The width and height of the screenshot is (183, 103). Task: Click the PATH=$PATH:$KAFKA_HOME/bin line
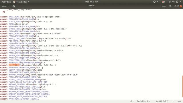click(20, 68)
